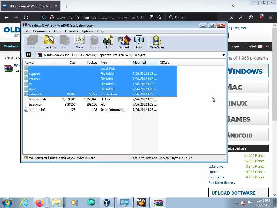277x208 pixels.
Task: Click Login link on website header
Action: click(x=235, y=46)
